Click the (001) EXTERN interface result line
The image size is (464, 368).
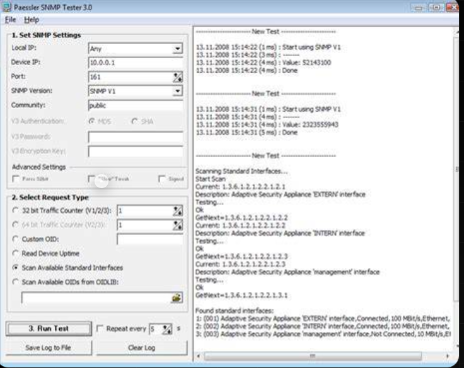[x=323, y=319]
